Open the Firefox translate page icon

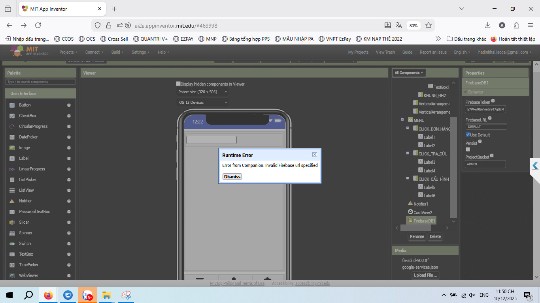399,26
